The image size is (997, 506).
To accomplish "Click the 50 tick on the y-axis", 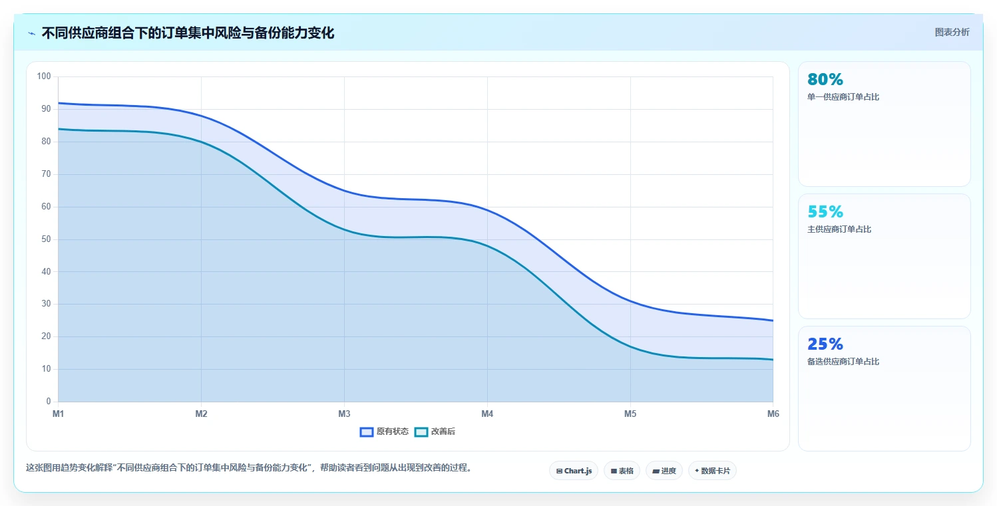I will pos(46,239).
